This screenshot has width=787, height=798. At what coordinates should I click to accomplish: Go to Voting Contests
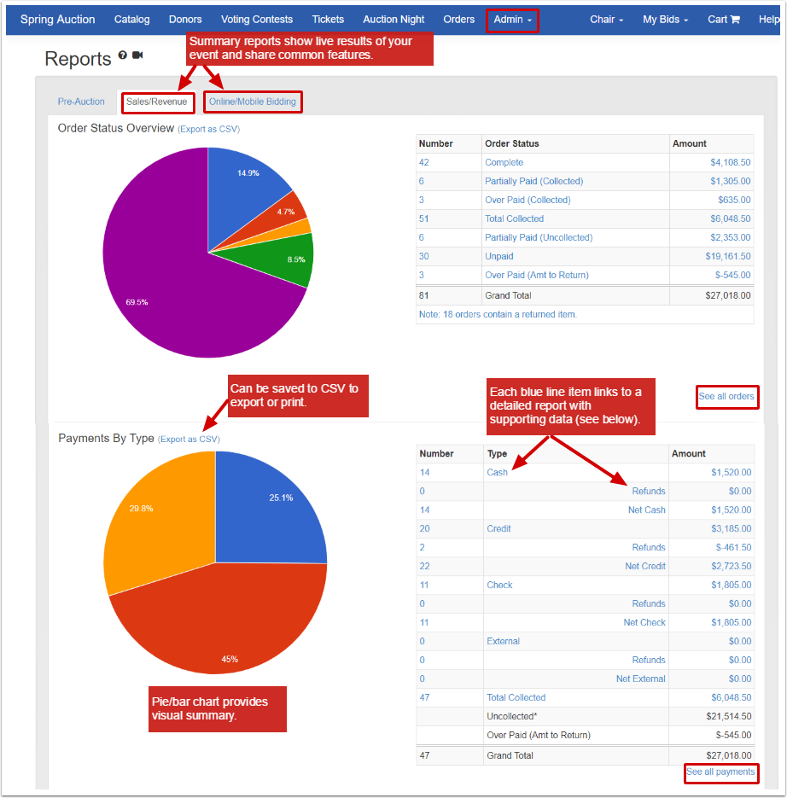[x=257, y=19]
